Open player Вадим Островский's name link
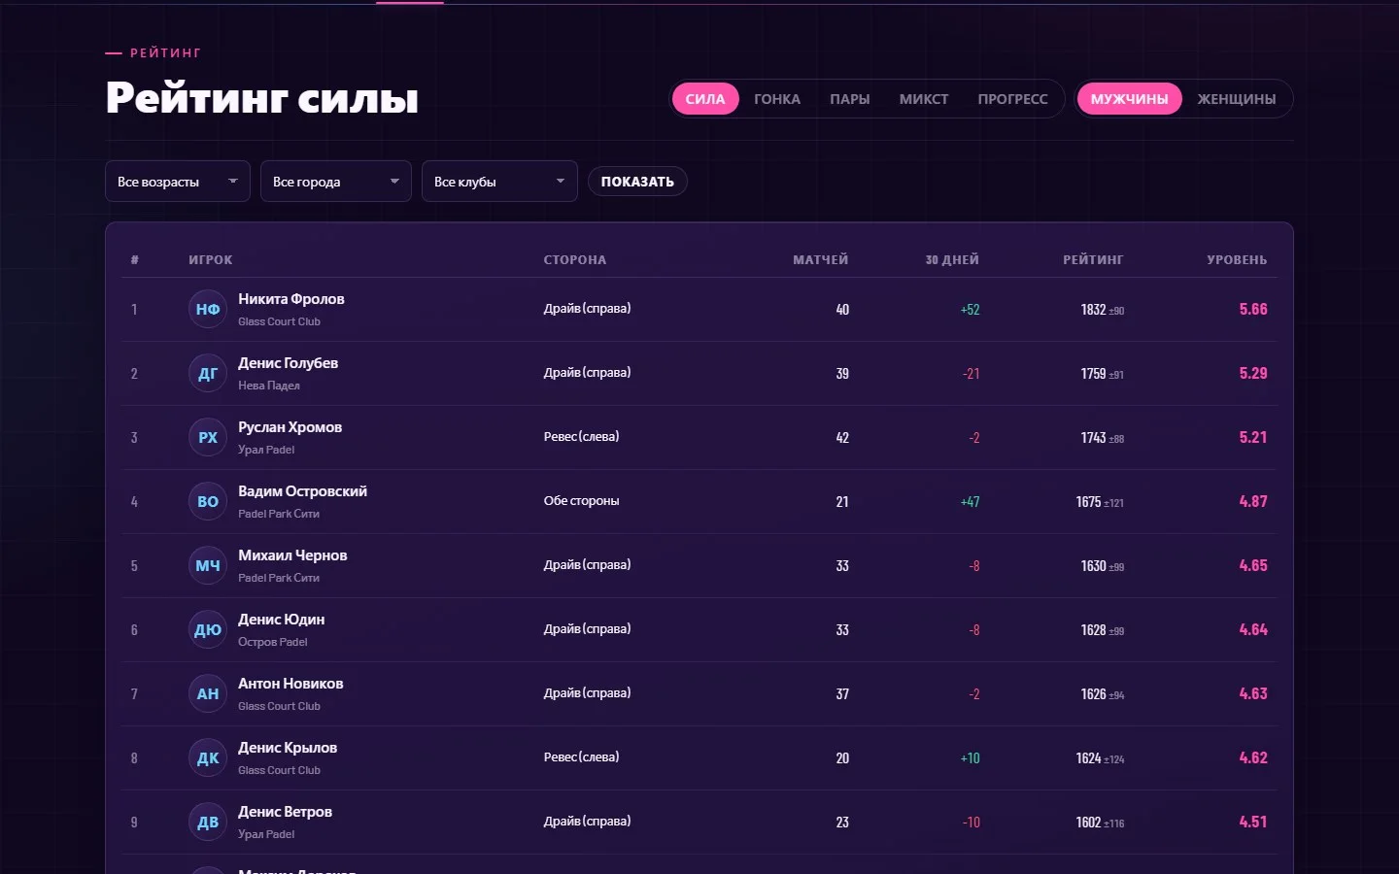 (x=303, y=491)
